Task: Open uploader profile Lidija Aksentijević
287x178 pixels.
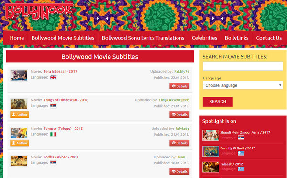Action: click(174, 100)
